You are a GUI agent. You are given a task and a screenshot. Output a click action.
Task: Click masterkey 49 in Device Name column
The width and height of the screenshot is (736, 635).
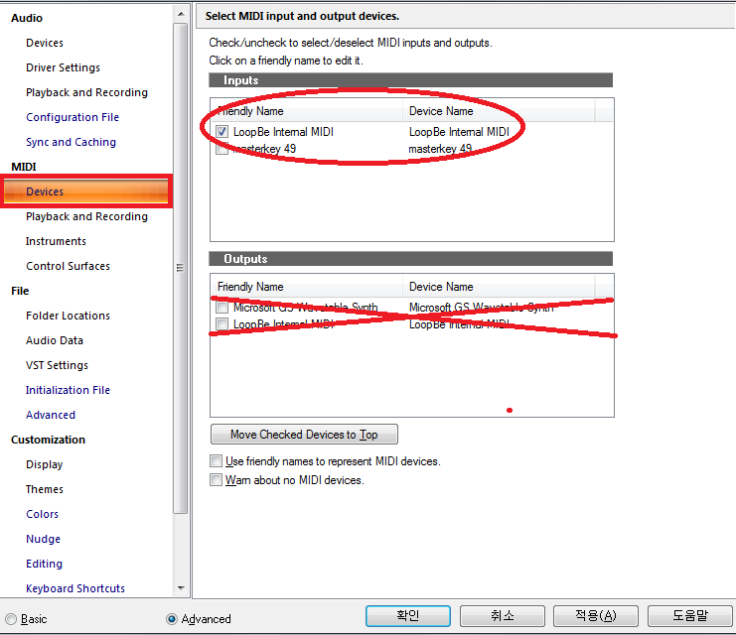(x=440, y=149)
